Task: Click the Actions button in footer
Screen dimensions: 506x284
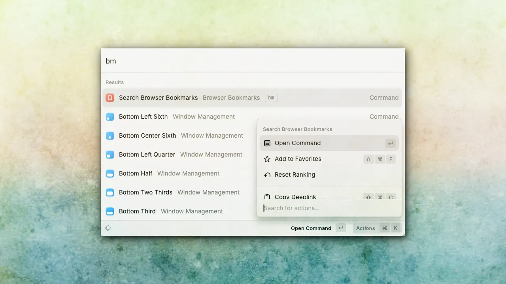Action: 377,228
